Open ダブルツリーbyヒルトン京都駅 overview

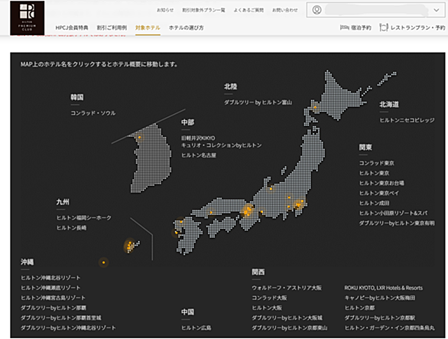point(380,318)
